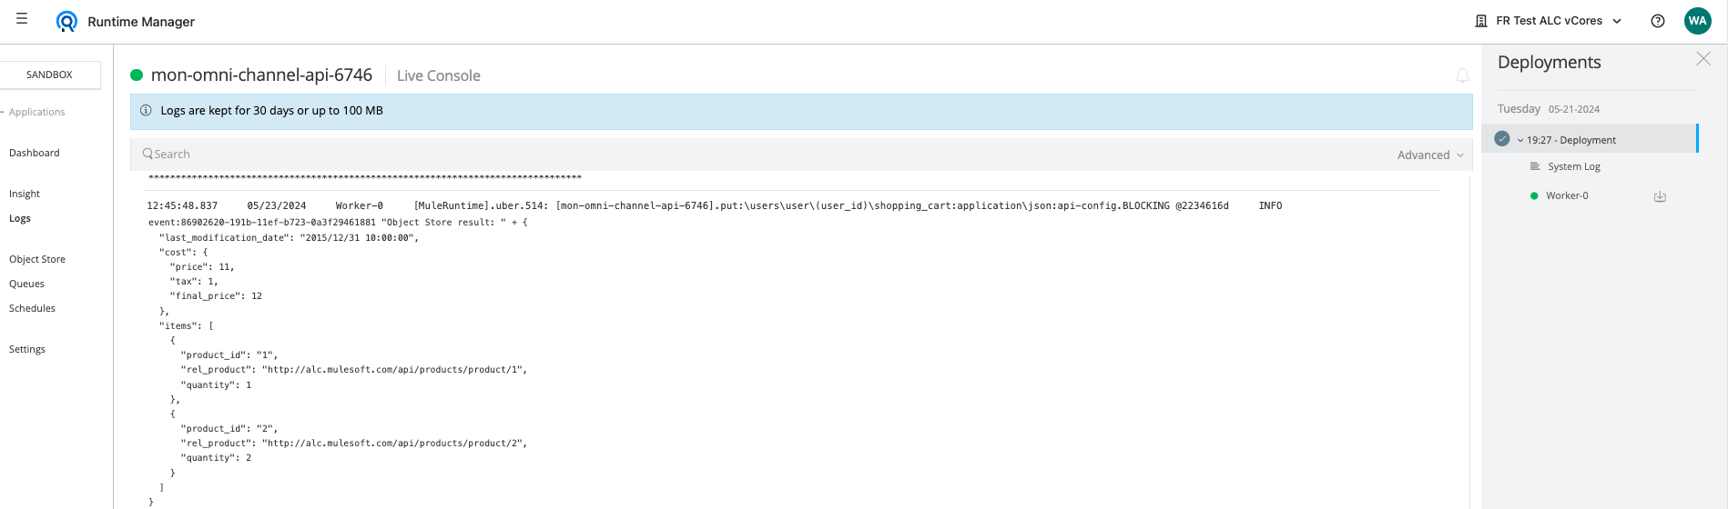
Task: Open the Settings page
Action: coord(27,349)
